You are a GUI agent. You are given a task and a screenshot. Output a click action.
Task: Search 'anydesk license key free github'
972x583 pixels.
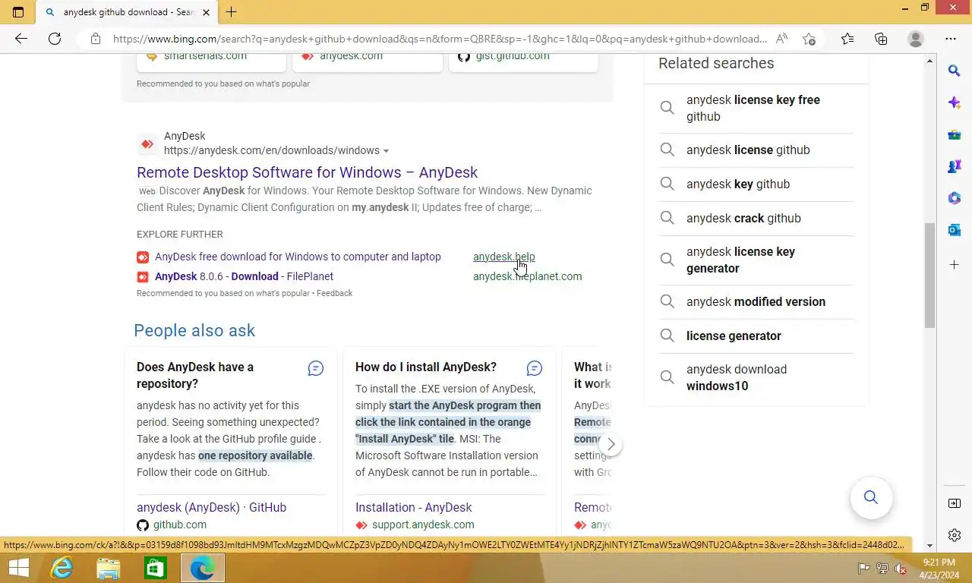pyautogui.click(x=756, y=108)
